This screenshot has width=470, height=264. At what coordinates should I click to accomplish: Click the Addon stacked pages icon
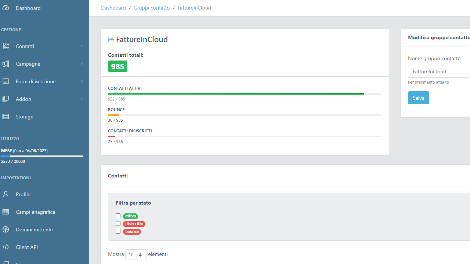6,99
